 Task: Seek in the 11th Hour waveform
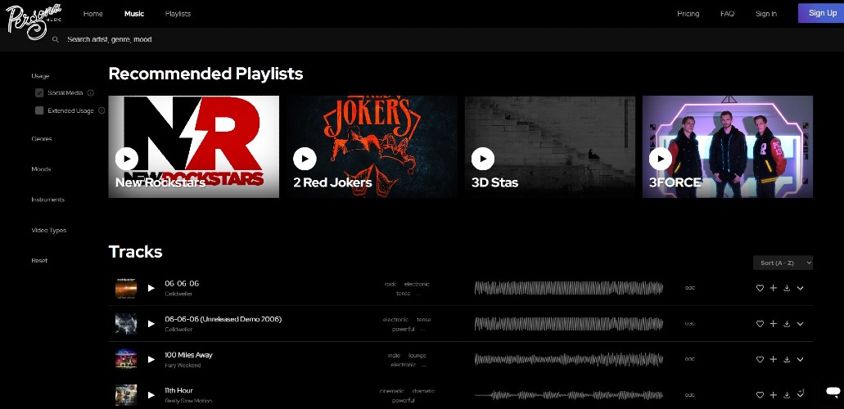[x=568, y=395]
